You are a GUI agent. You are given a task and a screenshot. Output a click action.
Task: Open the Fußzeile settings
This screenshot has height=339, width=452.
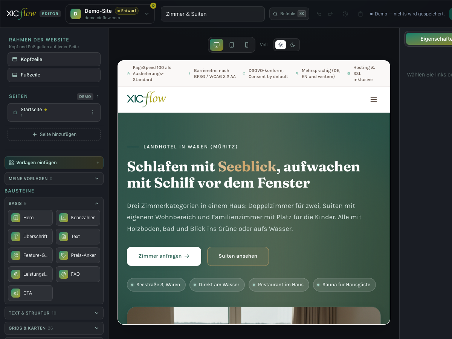[x=54, y=75]
